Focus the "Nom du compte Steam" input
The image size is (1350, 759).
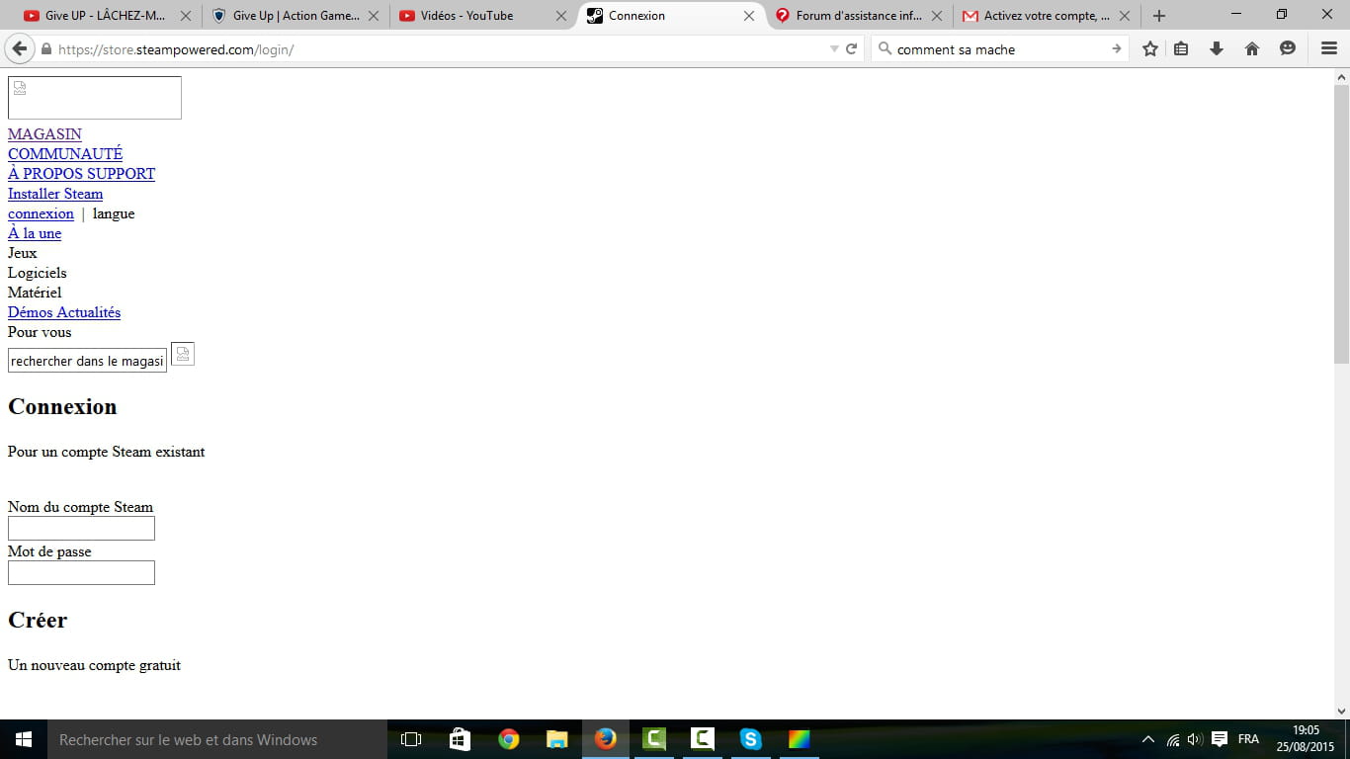click(x=81, y=529)
